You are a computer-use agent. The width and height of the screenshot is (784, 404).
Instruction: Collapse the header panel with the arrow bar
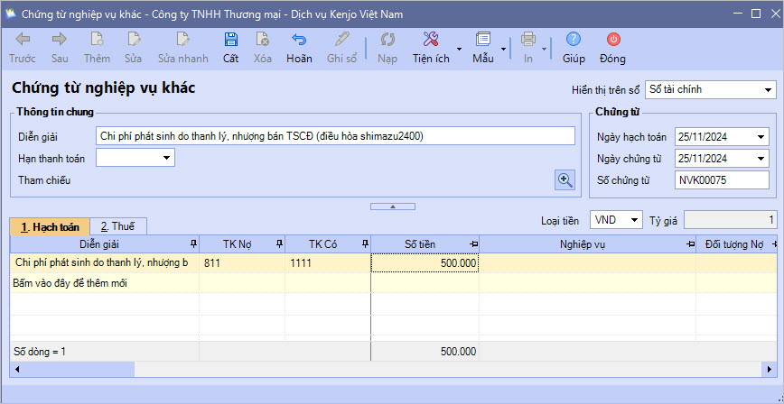pyautogui.click(x=392, y=207)
